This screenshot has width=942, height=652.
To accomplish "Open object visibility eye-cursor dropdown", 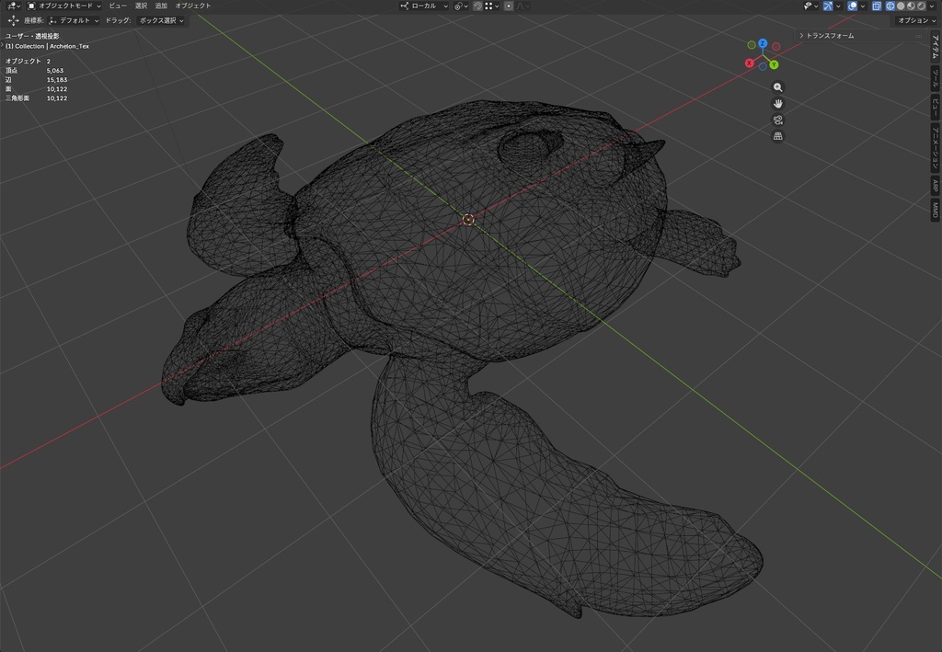I will click(x=811, y=6).
